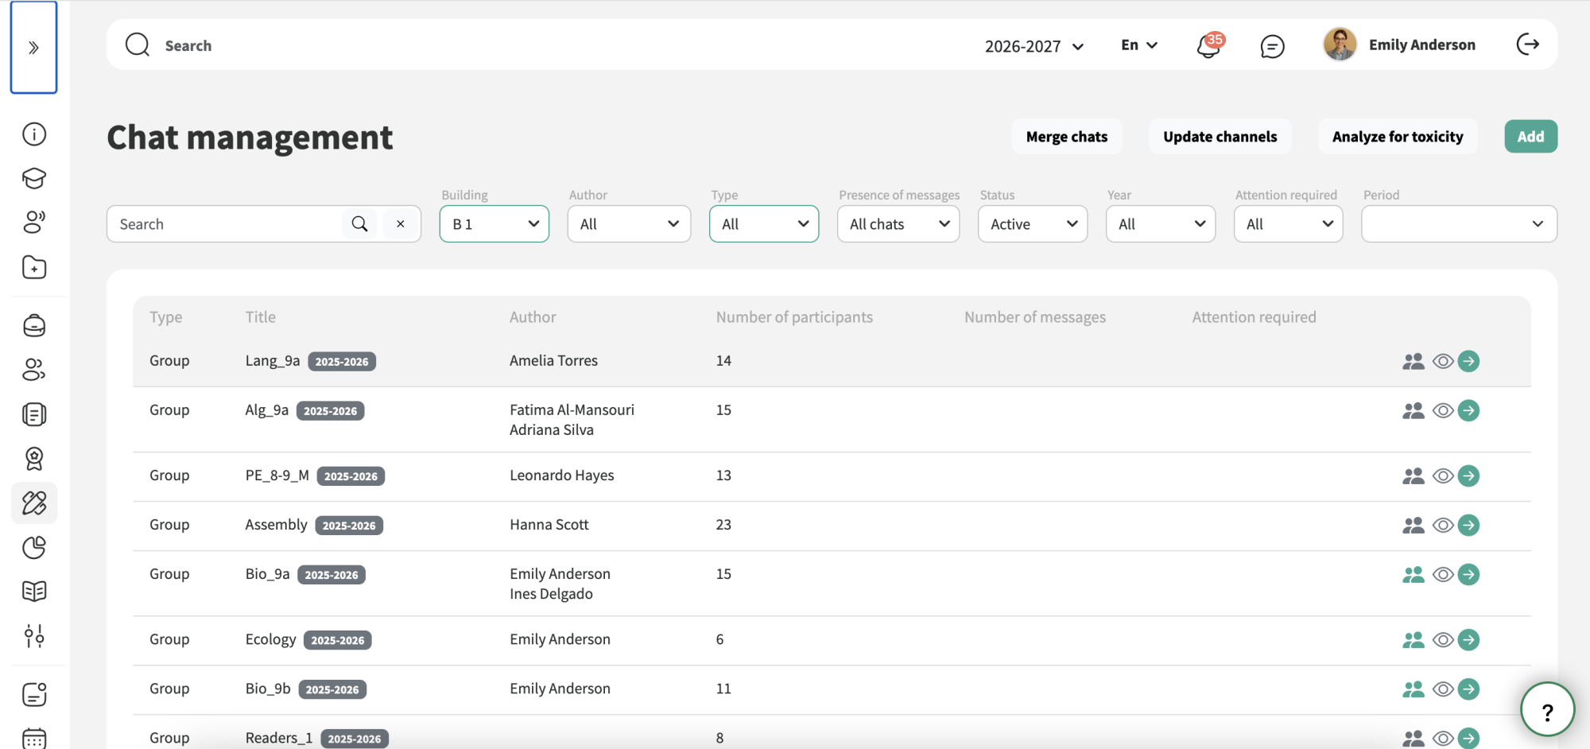This screenshot has width=1590, height=749.
Task: Open notifications bell with 35 badge
Action: coord(1209,45)
